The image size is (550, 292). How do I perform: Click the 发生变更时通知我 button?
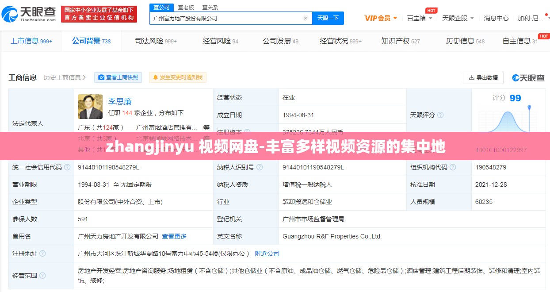pos(178,77)
